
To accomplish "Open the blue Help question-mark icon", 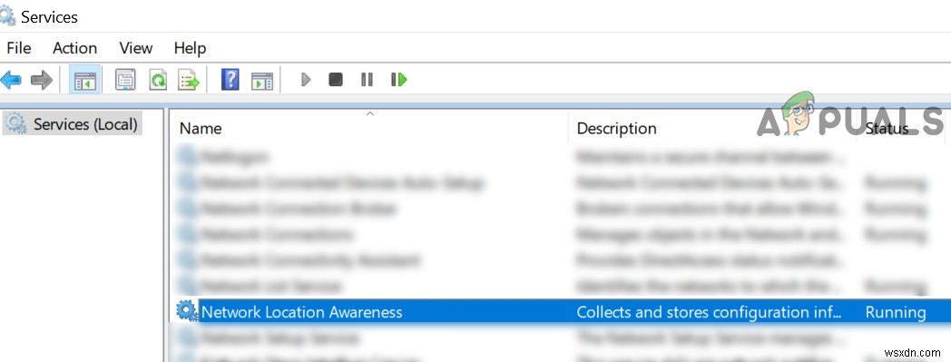I will 230,80.
